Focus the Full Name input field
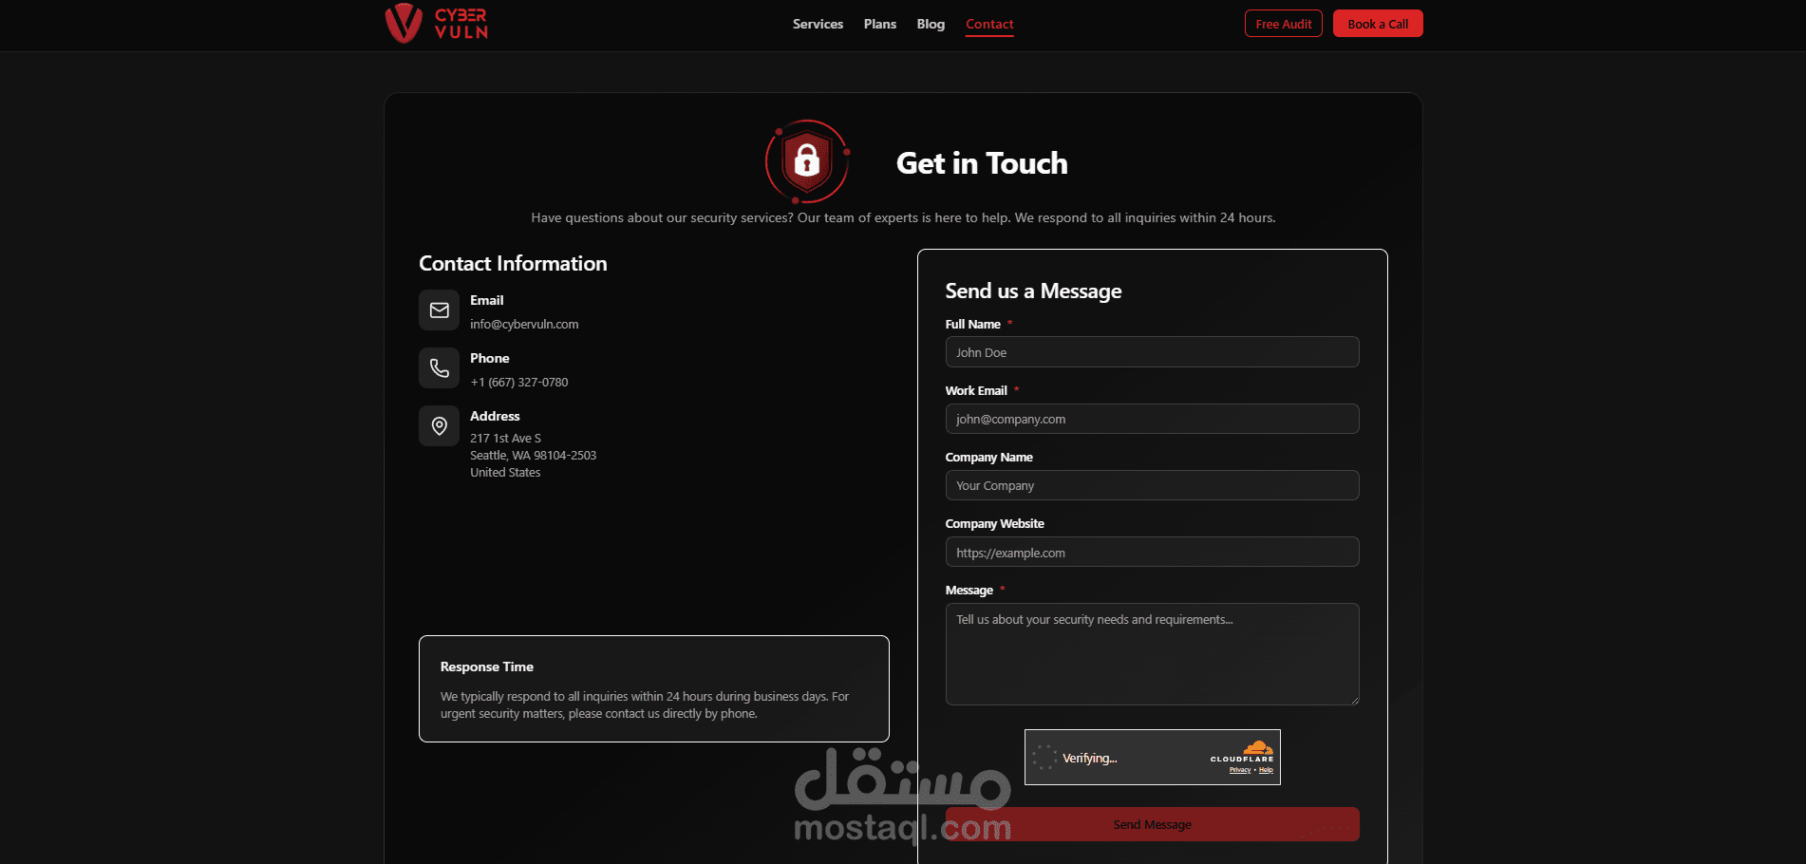1806x864 pixels. 1153,352
